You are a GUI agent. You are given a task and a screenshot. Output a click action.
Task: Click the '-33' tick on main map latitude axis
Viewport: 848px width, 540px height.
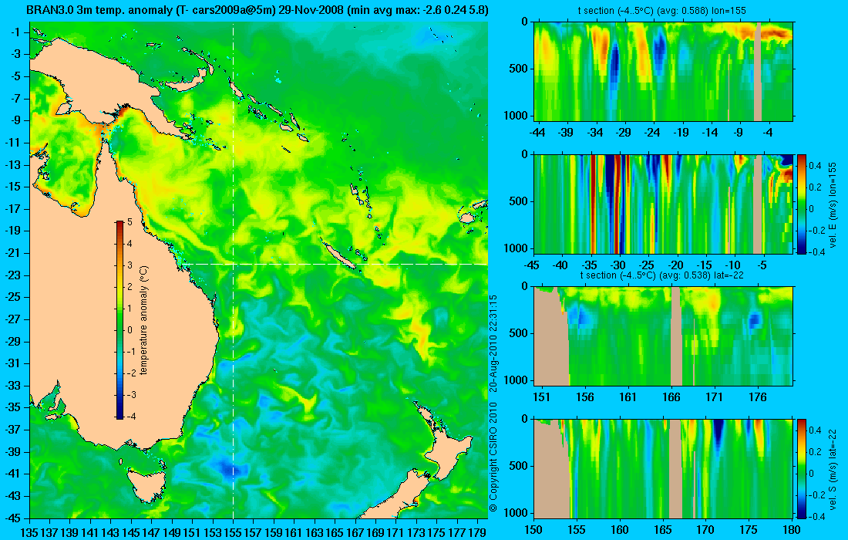pyautogui.click(x=12, y=385)
